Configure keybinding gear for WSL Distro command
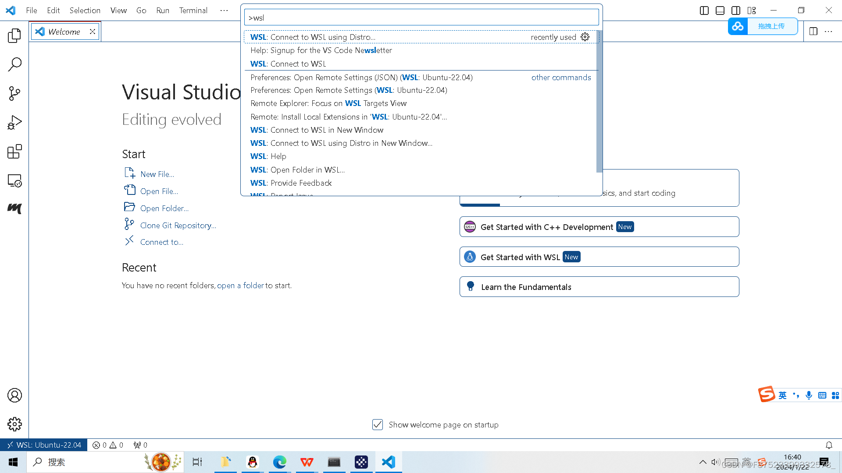Viewport: 842px width, 473px height. click(x=585, y=37)
